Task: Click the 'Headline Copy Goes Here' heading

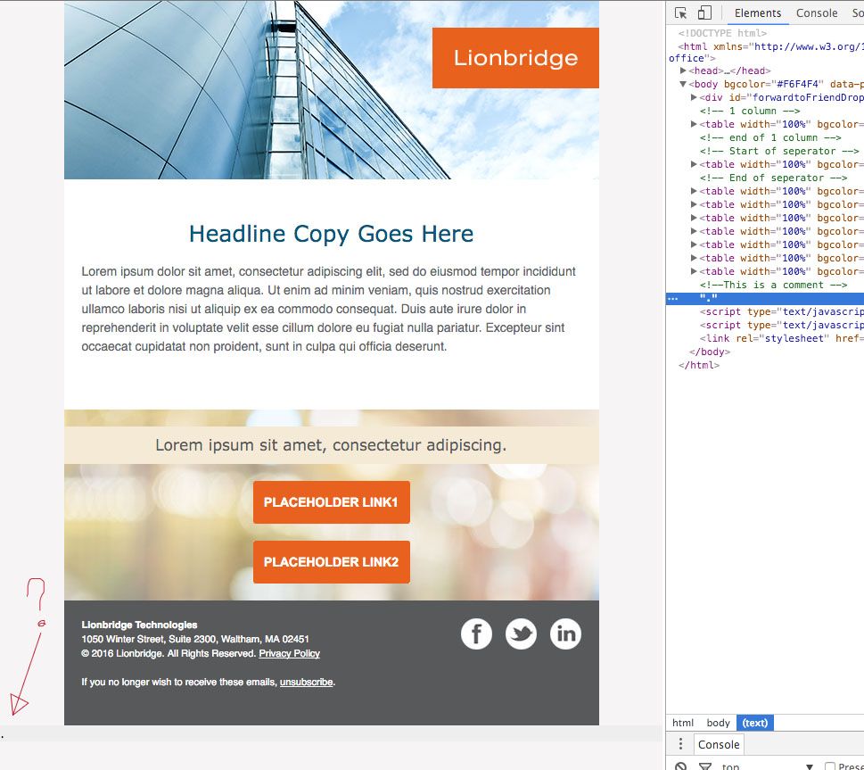Action: click(x=331, y=234)
